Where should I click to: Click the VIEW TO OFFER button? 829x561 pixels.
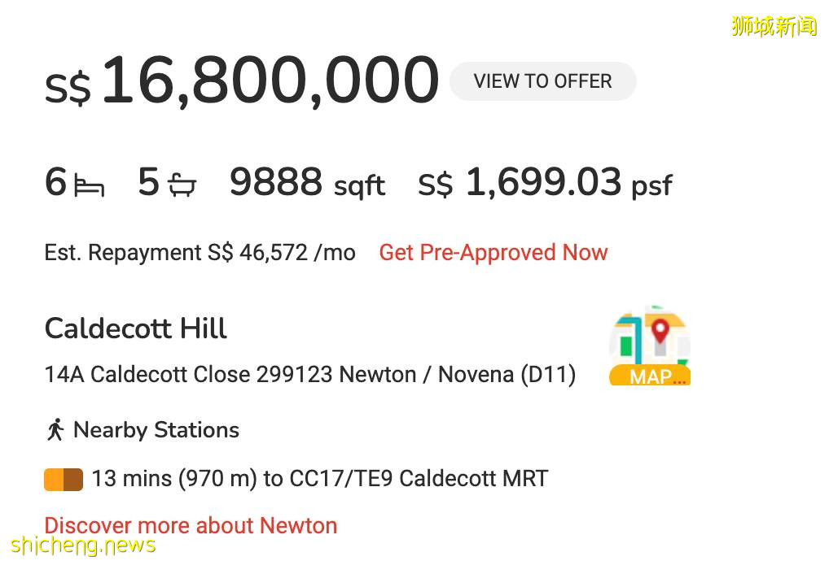(x=542, y=81)
